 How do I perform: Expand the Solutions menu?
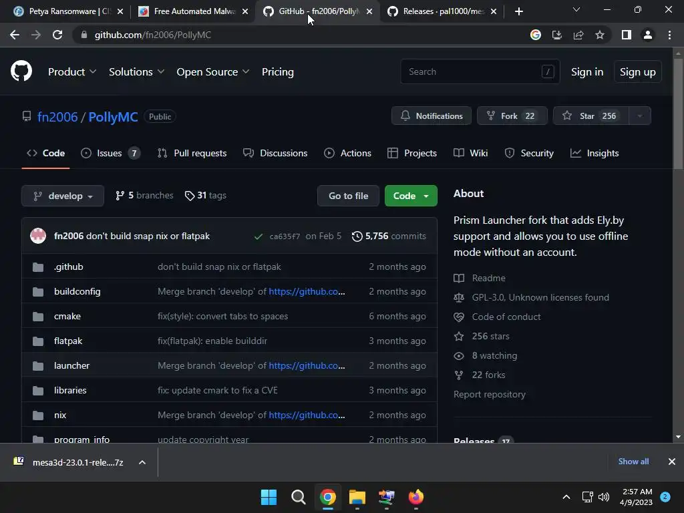[x=136, y=72]
